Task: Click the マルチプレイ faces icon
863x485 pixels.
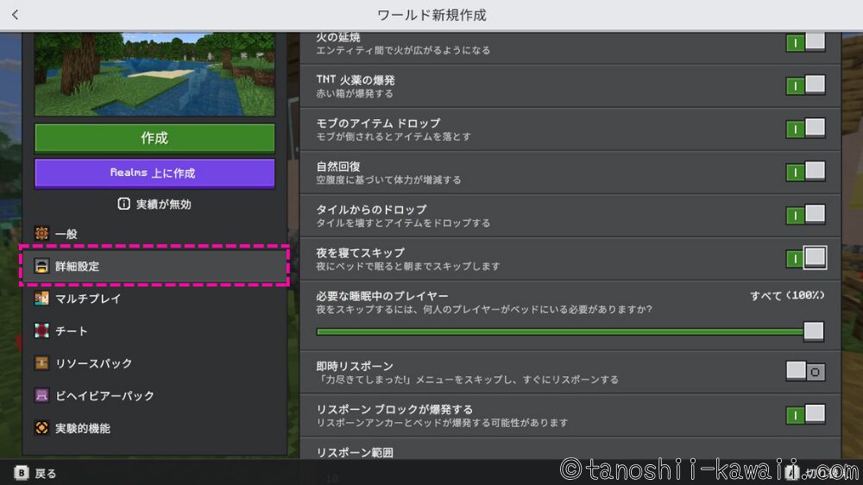Action: tap(41, 299)
